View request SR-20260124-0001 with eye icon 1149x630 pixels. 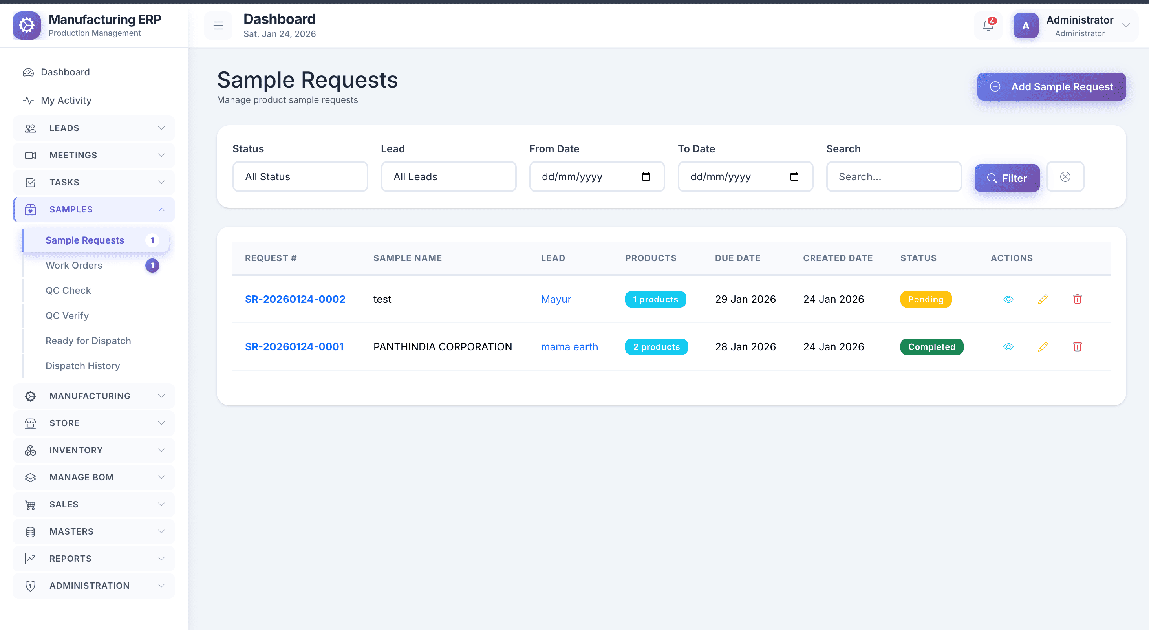click(1008, 347)
